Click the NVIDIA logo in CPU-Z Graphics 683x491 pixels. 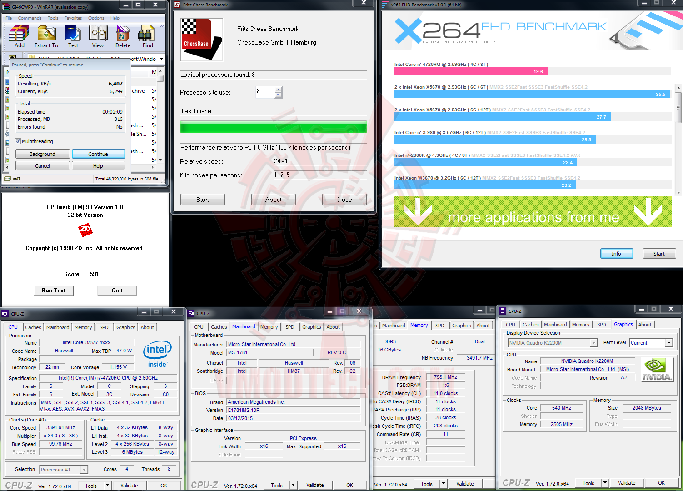[x=657, y=369]
